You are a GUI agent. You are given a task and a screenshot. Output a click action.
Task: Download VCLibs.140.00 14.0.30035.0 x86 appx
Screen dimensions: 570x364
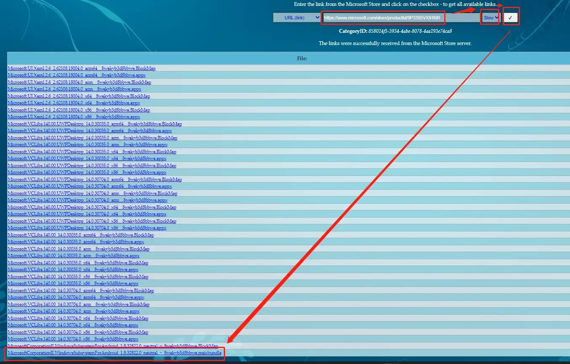pos(73,283)
